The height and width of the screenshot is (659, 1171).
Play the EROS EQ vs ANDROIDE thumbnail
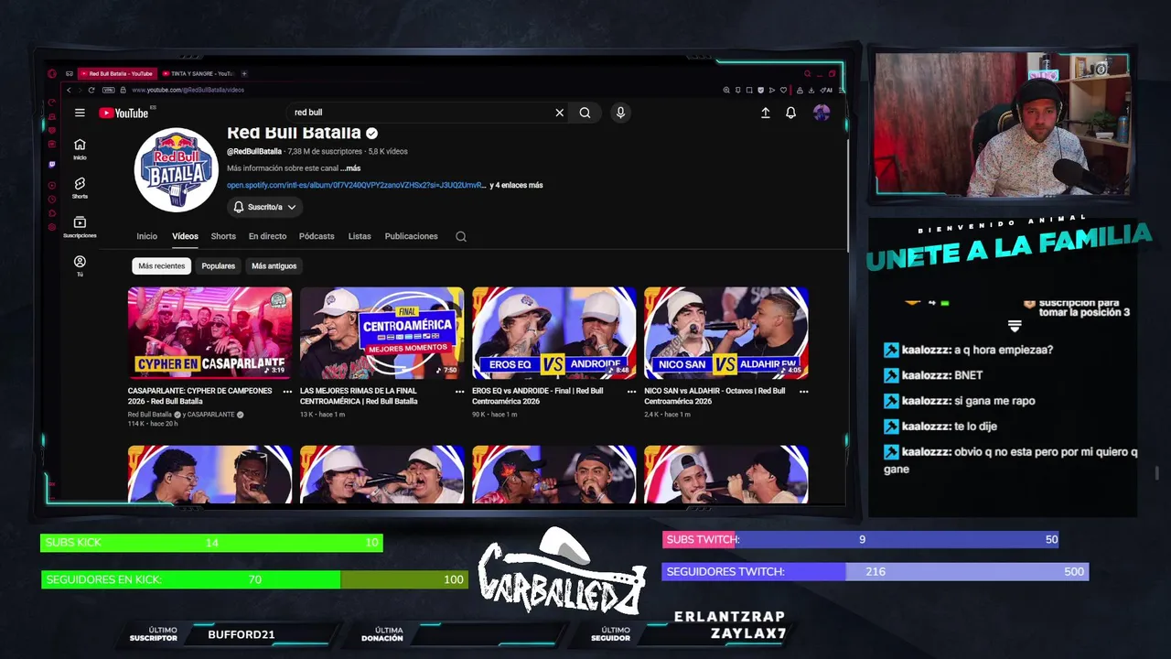(x=553, y=332)
